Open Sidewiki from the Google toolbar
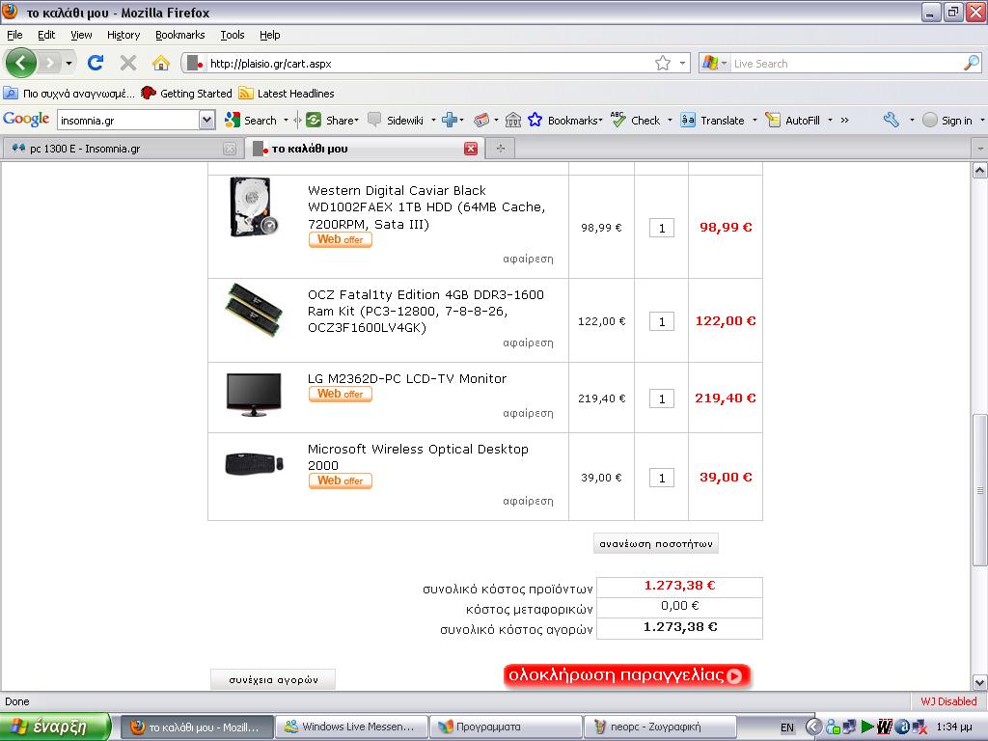The width and height of the screenshot is (988, 741). coord(396,121)
